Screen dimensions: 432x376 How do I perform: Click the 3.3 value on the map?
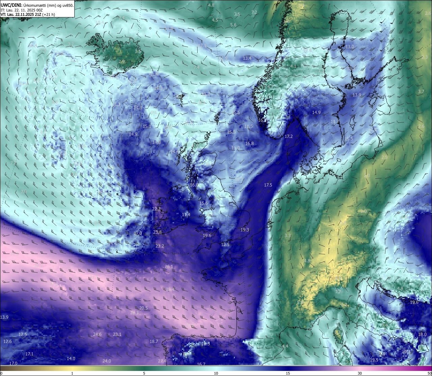point(288,236)
